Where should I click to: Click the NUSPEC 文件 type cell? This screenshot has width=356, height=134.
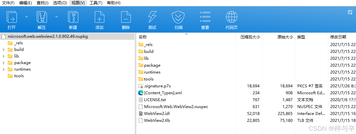pyautogui.click(x=310, y=107)
